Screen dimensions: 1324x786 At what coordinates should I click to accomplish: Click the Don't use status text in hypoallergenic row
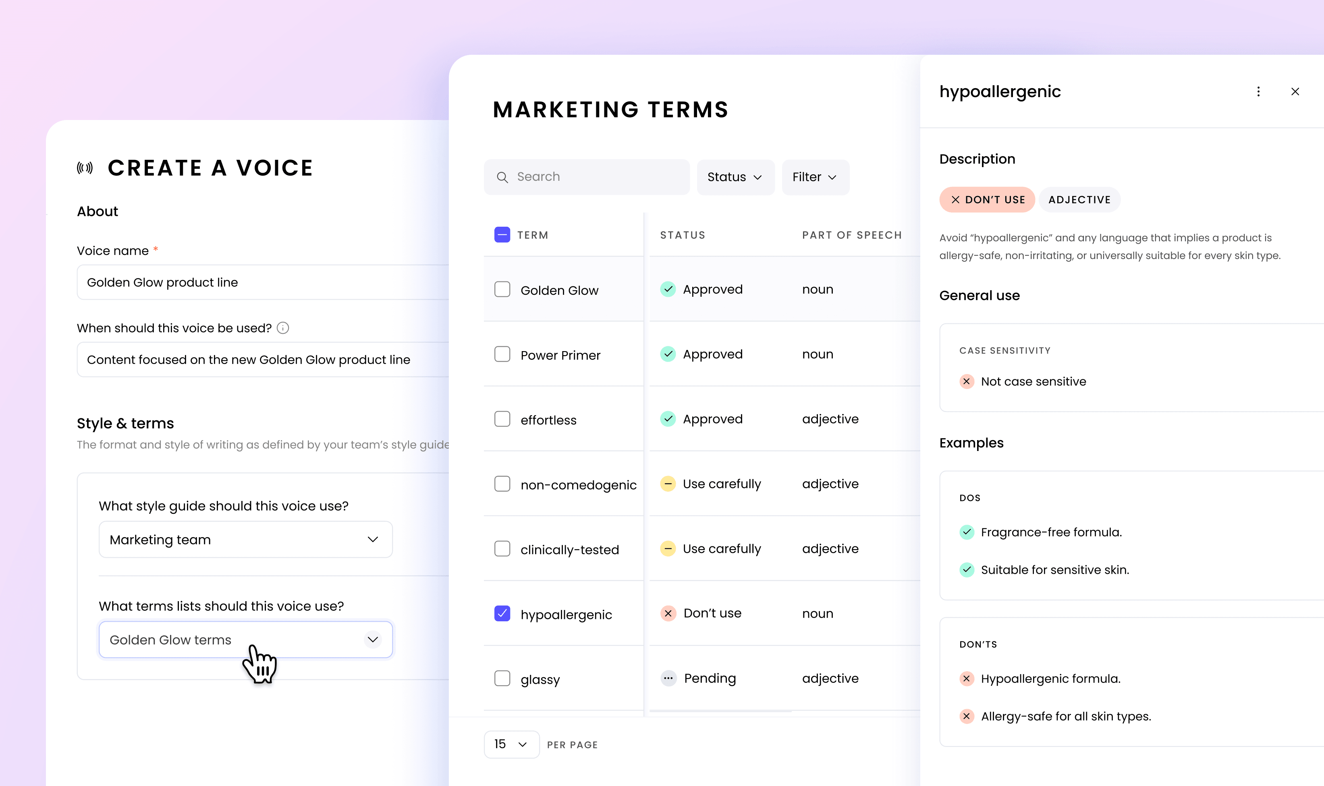pyautogui.click(x=712, y=613)
